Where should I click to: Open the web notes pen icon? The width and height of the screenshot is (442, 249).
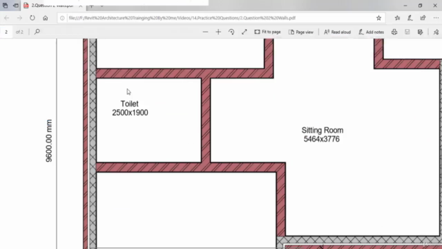pyautogui.click(x=410, y=18)
